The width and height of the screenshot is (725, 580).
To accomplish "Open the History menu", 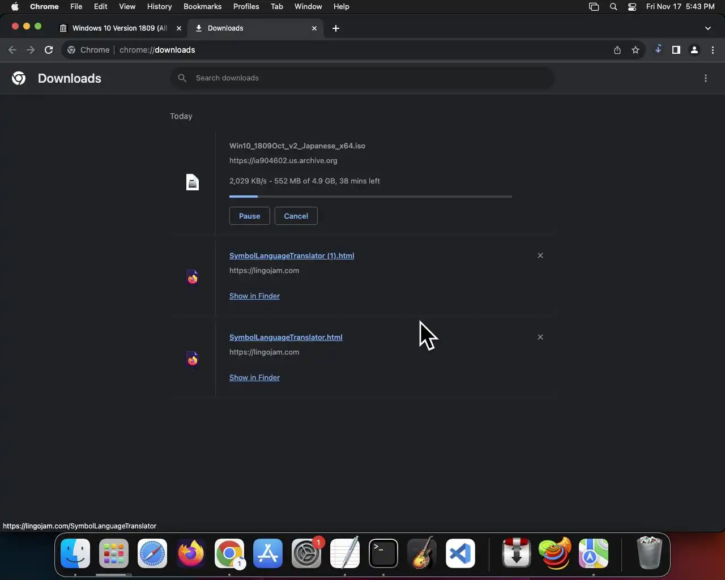I will click(159, 7).
